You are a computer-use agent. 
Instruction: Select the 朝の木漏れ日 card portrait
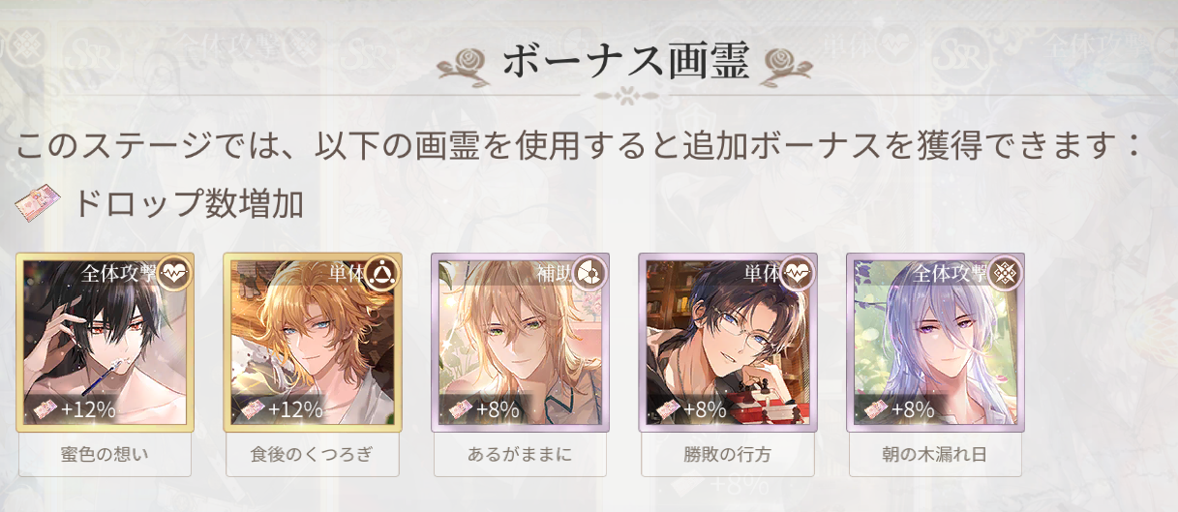click(935, 343)
